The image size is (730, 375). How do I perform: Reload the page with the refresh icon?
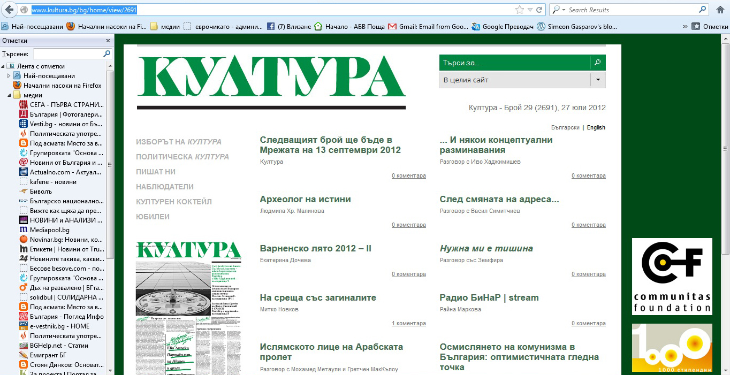tap(539, 10)
